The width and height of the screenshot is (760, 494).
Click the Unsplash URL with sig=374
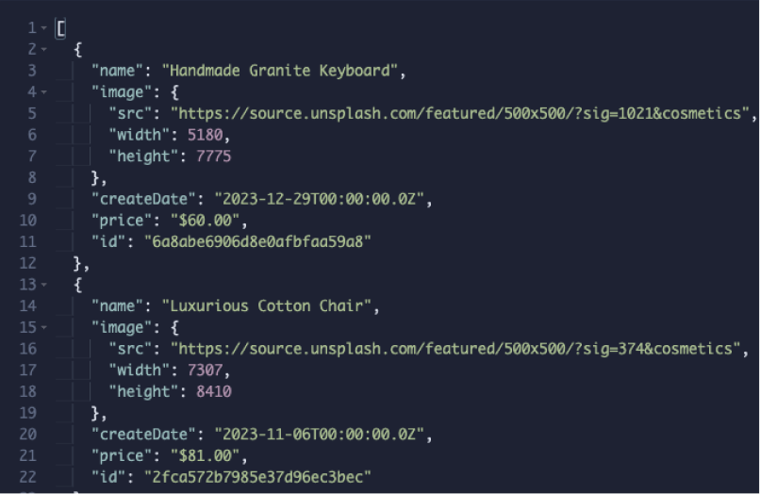(452, 349)
